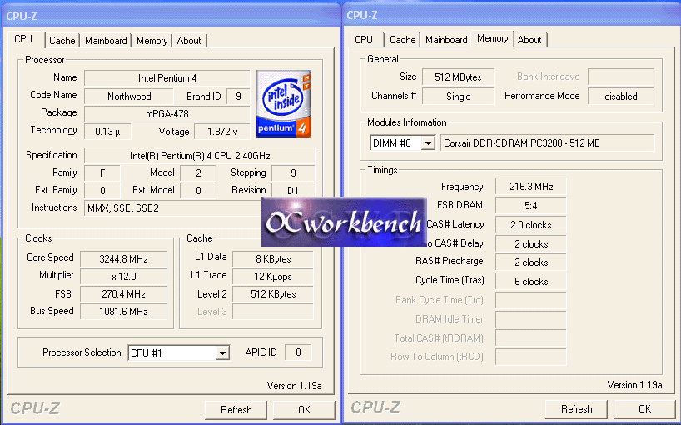The image size is (681, 425).
Task: Click the Level 2 cache value 512 KBytes
Action: pyautogui.click(x=273, y=294)
